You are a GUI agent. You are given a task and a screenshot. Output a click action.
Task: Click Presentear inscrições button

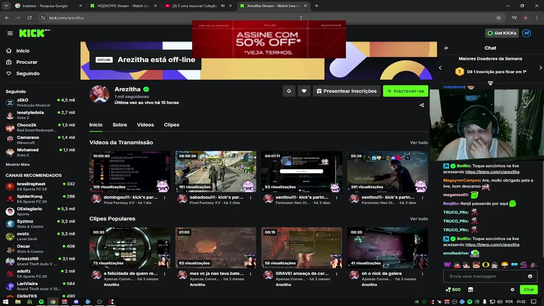(346, 91)
